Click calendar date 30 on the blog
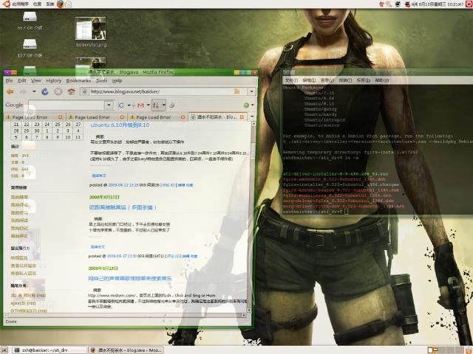473x354 pixels. pos(36,131)
